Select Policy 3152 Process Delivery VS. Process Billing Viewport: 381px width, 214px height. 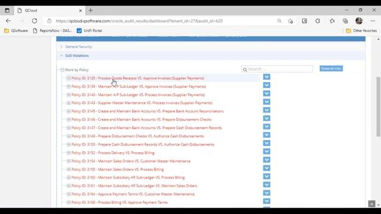click(x=113, y=153)
